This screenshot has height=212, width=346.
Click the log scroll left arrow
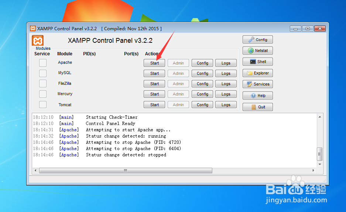click(35, 170)
